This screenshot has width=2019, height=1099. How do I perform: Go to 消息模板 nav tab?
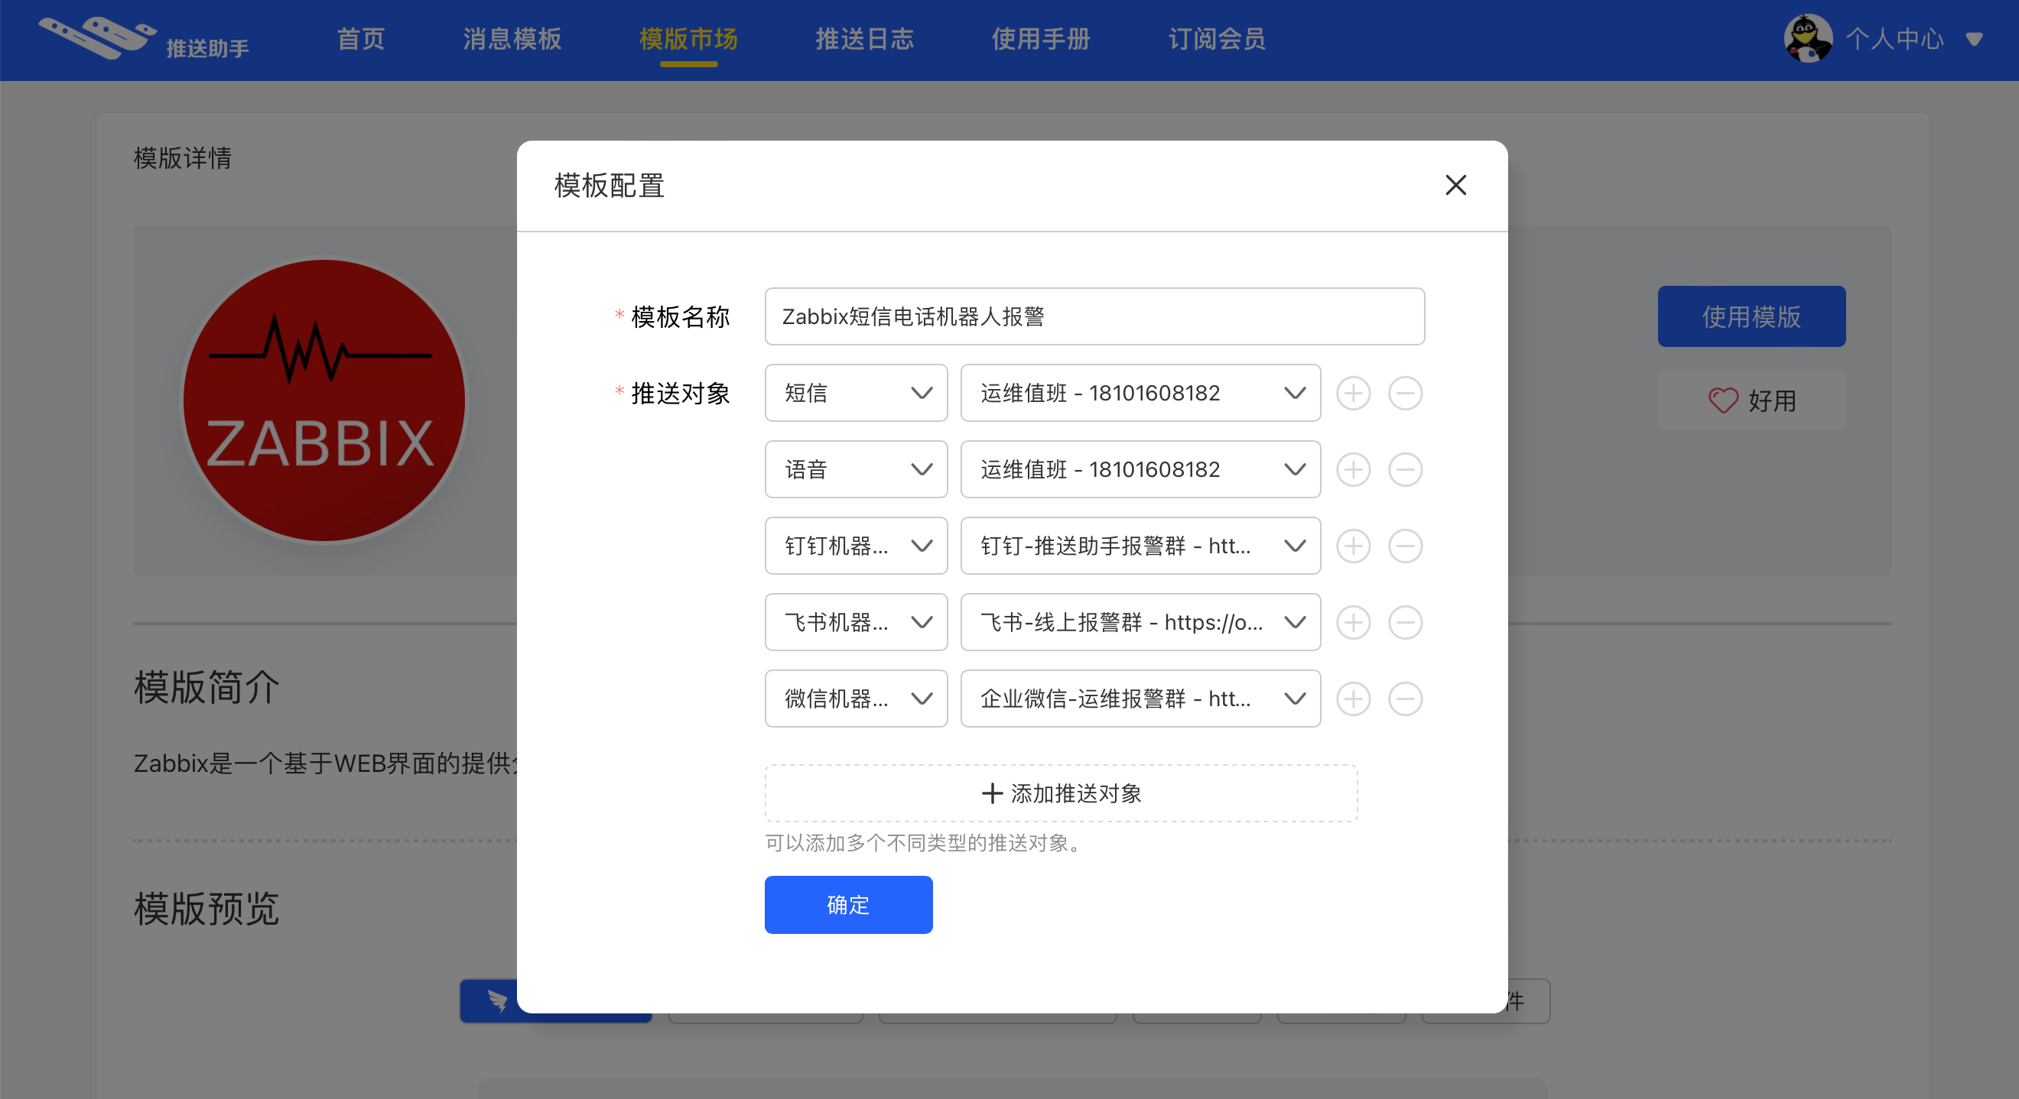pyautogui.click(x=512, y=38)
